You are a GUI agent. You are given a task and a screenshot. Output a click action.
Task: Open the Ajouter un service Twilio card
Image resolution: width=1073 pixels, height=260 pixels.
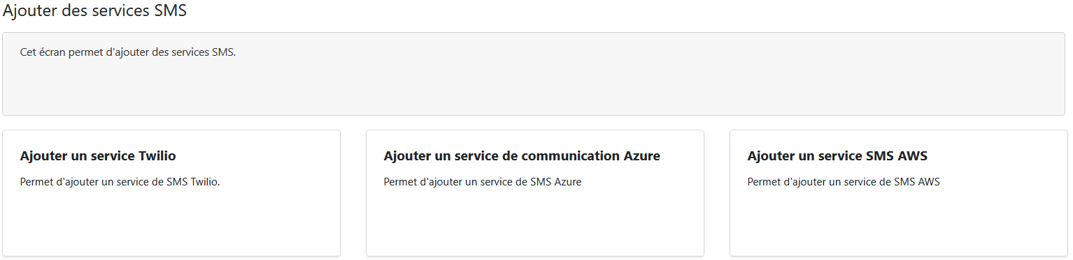[171, 193]
